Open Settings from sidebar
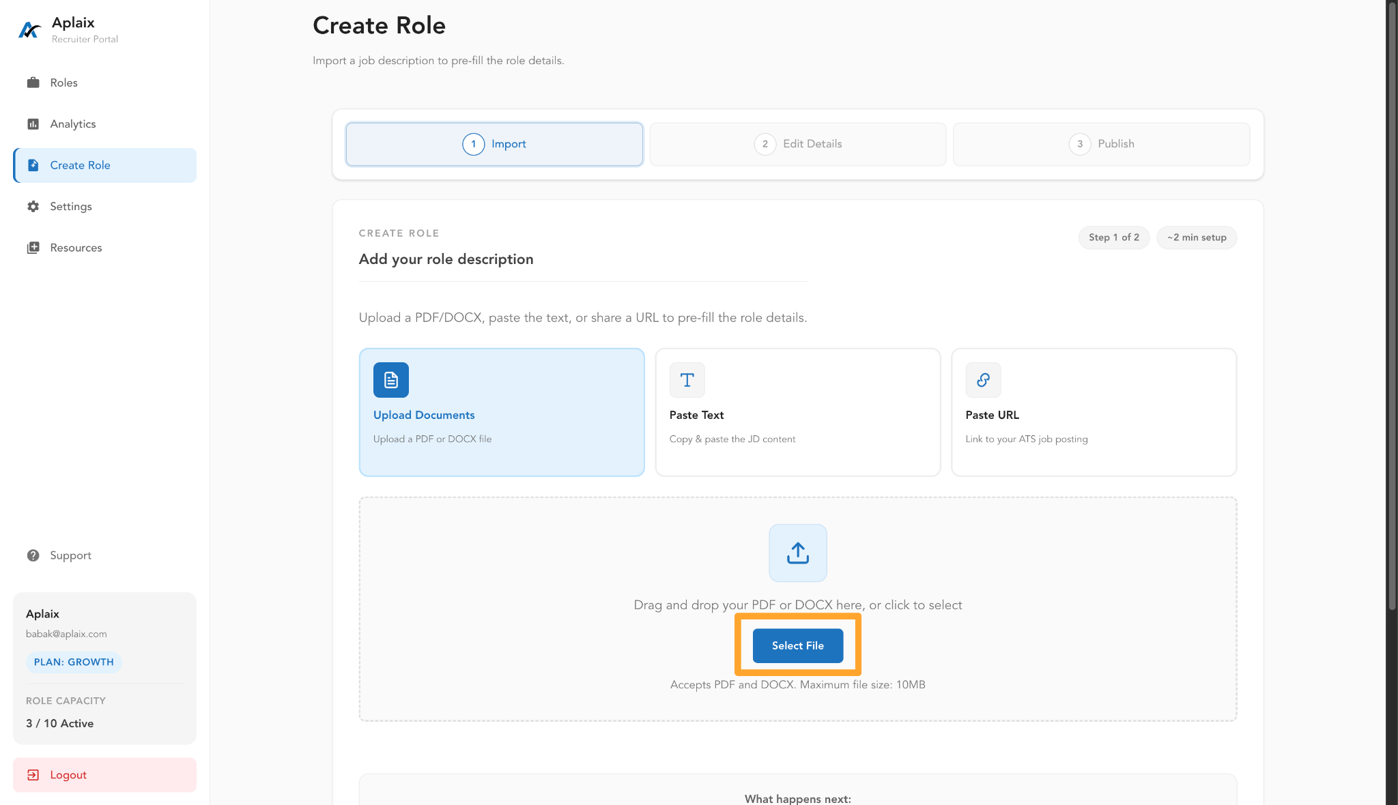The image size is (1398, 805). coord(104,207)
